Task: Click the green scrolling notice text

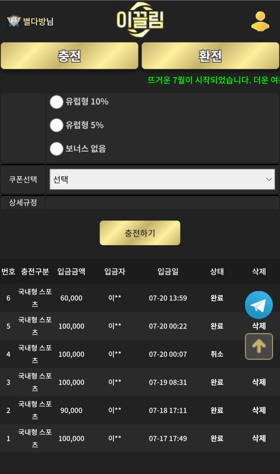Action: coord(213,80)
